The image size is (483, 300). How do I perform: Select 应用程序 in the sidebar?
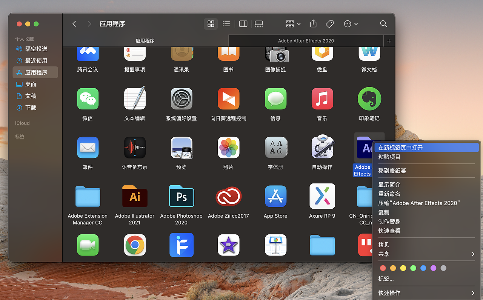[35, 72]
